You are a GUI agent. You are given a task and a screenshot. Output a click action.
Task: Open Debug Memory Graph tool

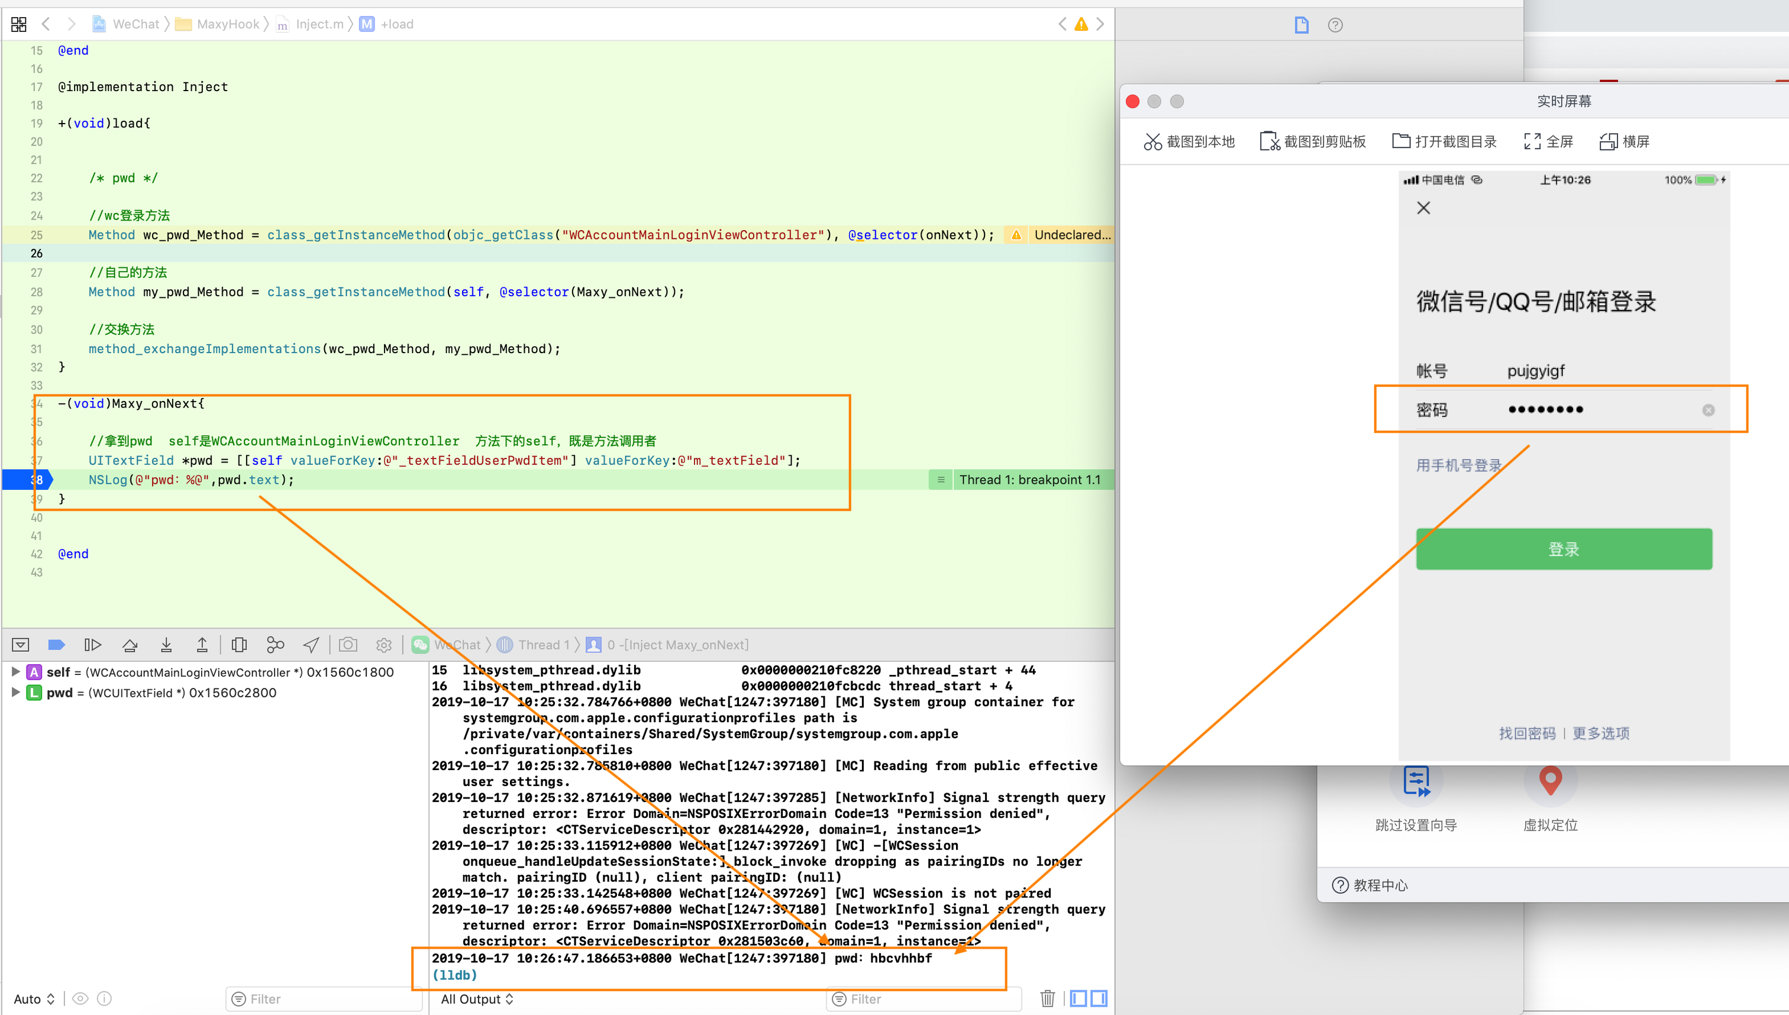[276, 645]
